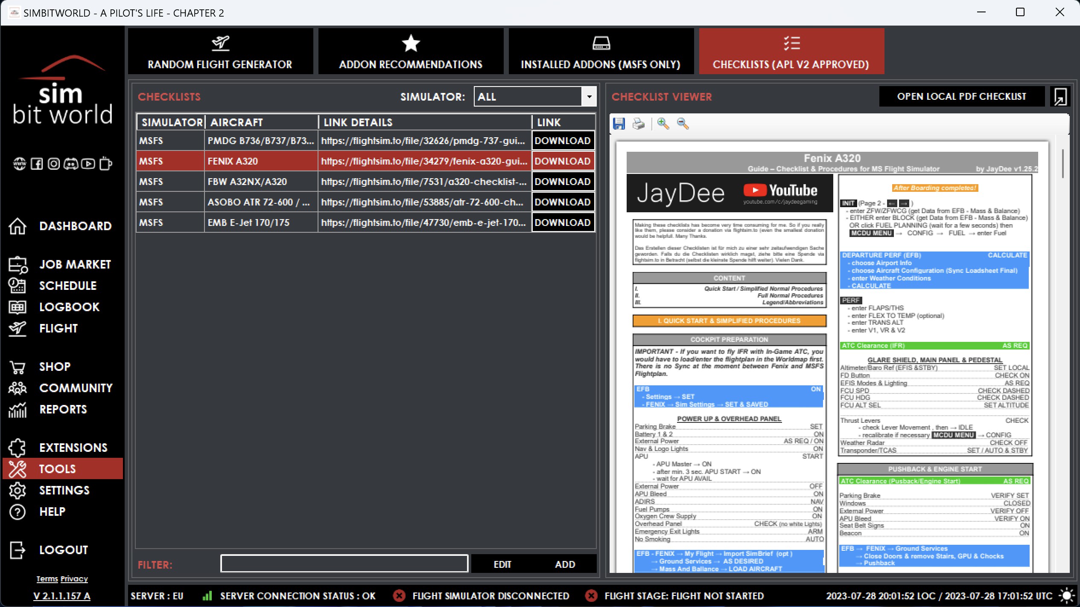Click the Facebook icon in sidebar
Screen dimensions: 1080x607
[x=37, y=164]
